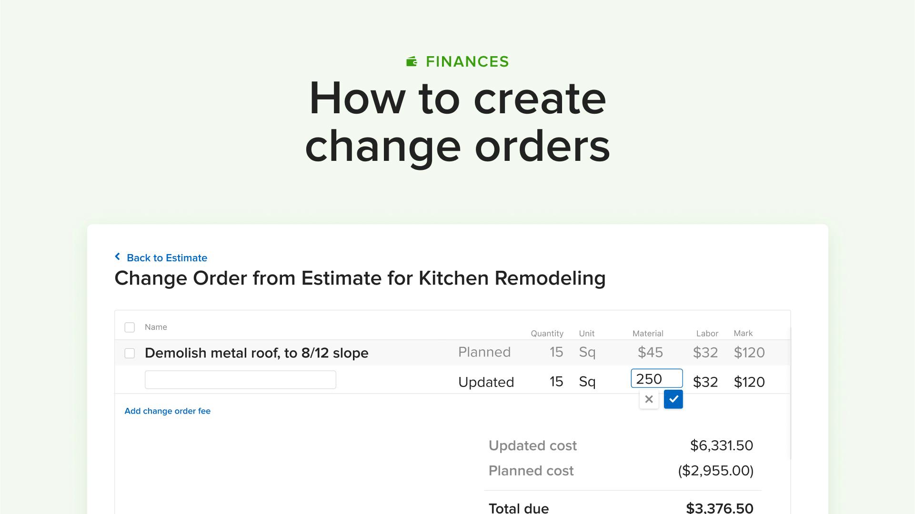Click the Quantity column header
The image size is (915, 514).
click(x=547, y=333)
